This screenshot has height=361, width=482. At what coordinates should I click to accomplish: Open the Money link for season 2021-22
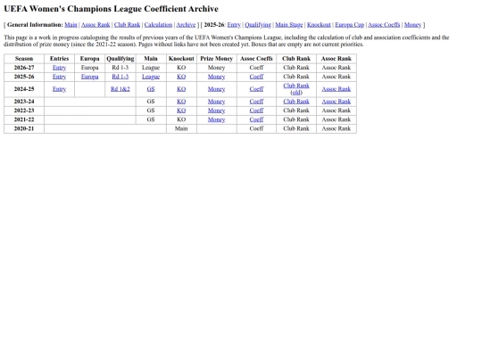(216, 119)
